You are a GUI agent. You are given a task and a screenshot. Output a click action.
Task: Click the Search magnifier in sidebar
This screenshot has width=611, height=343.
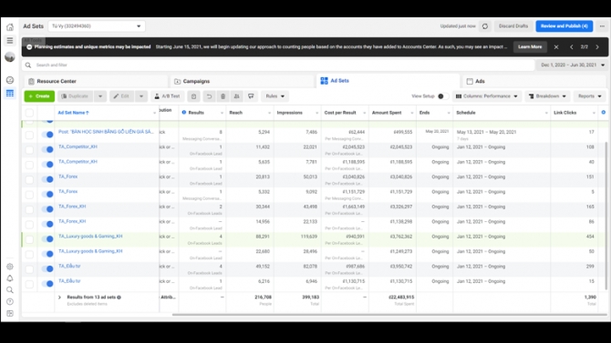click(10, 289)
